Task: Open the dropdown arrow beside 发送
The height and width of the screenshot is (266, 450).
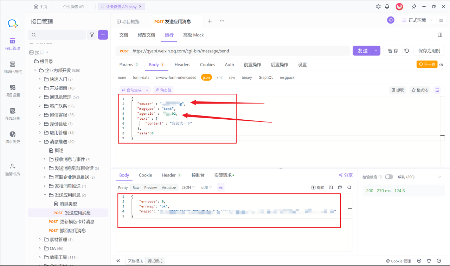Action: [x=376, y=51]
